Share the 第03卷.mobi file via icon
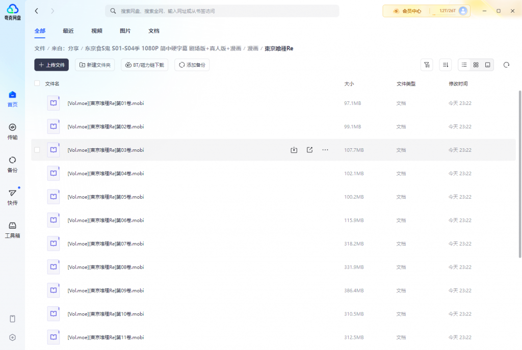 point(309,150)
